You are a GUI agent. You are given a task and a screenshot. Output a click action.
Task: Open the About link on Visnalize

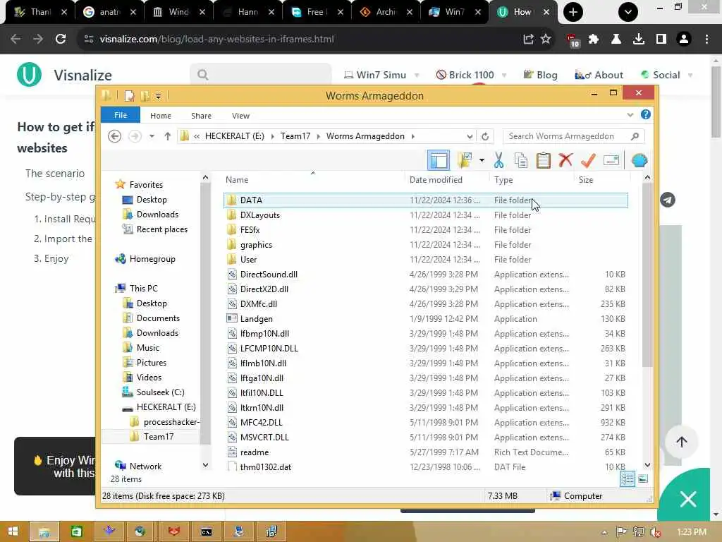(599, 75)
